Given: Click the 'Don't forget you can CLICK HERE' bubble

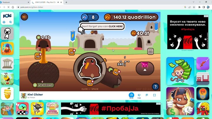Looking at the screenshot, I should pyautogui.click(x=102, y=26).
